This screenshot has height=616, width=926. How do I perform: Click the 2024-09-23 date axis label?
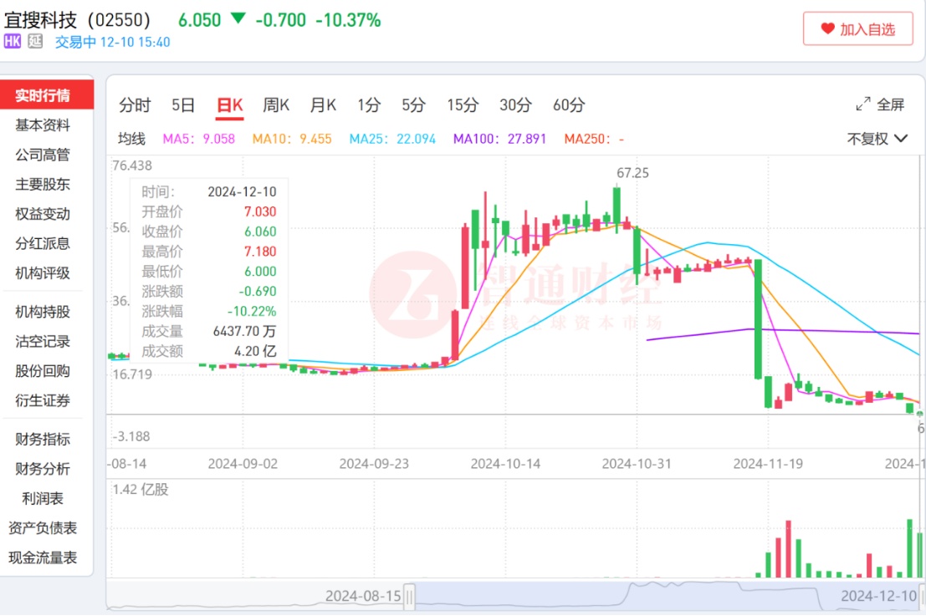tap(374, 464)
